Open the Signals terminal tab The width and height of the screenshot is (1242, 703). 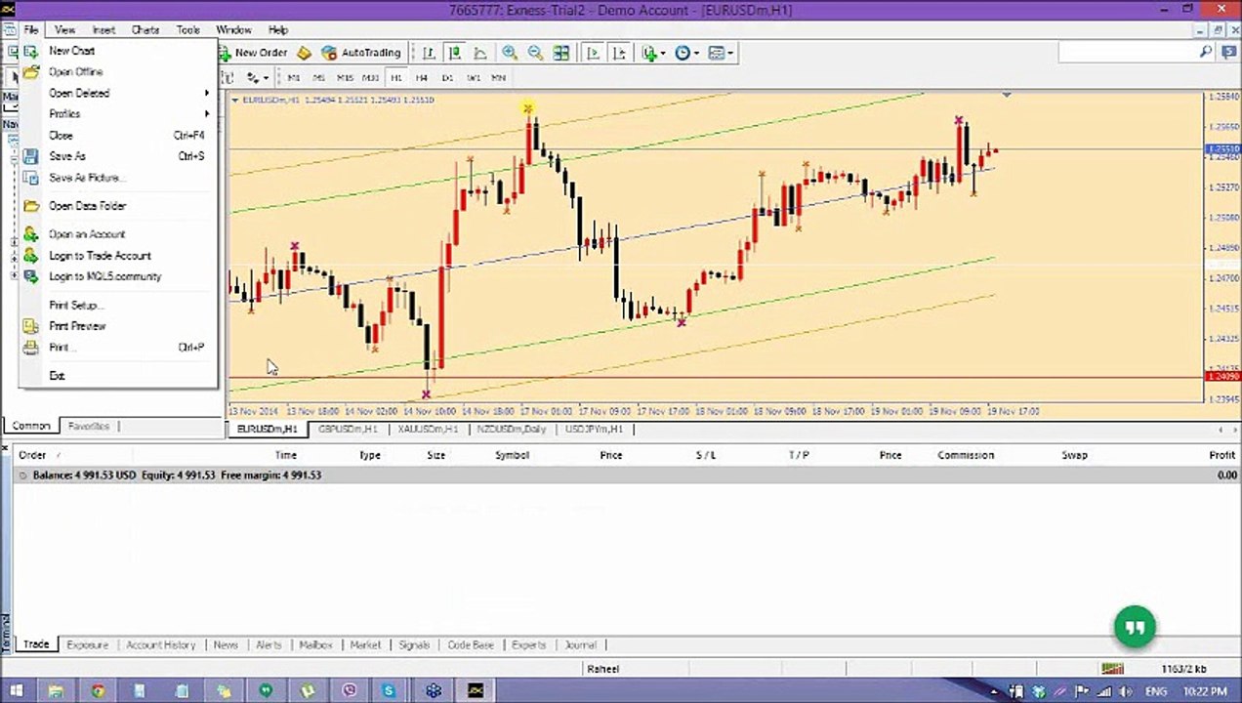(x=414, y=645)
